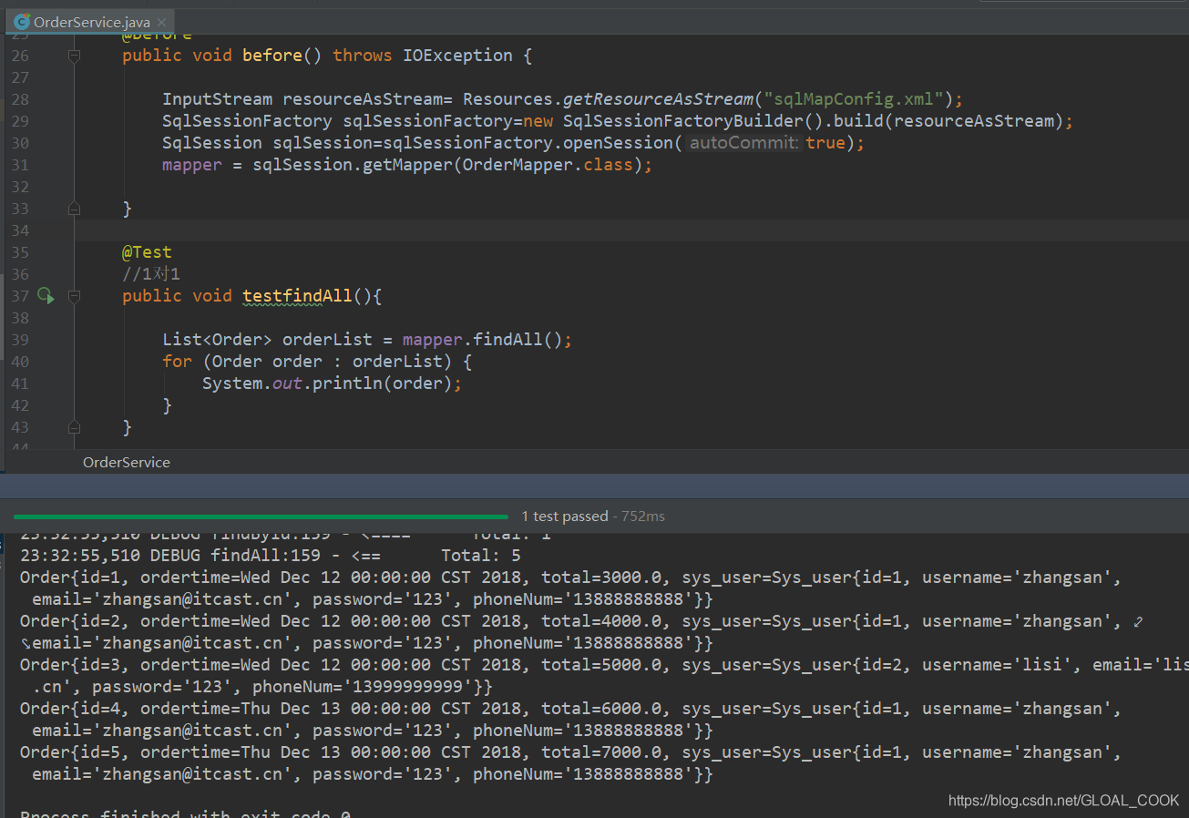The height and width of the screenshot is (818, 1189).
Task: Click List<Order> type on line 39
Action: tap(217, 340)
